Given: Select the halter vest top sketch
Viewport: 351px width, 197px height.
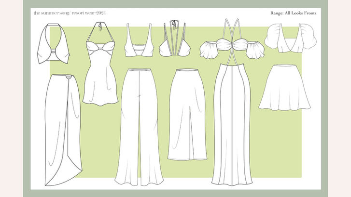Looking at the screenshot, I should pyautogui.click(x=53, y=43).
